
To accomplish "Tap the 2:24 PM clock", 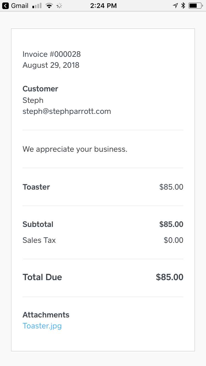I will (103, 5).
